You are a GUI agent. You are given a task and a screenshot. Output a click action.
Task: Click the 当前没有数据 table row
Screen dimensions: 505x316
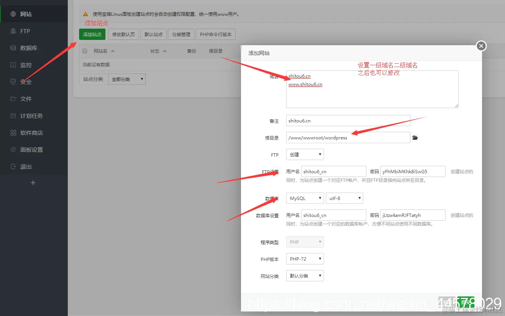(x=160, y=64)
